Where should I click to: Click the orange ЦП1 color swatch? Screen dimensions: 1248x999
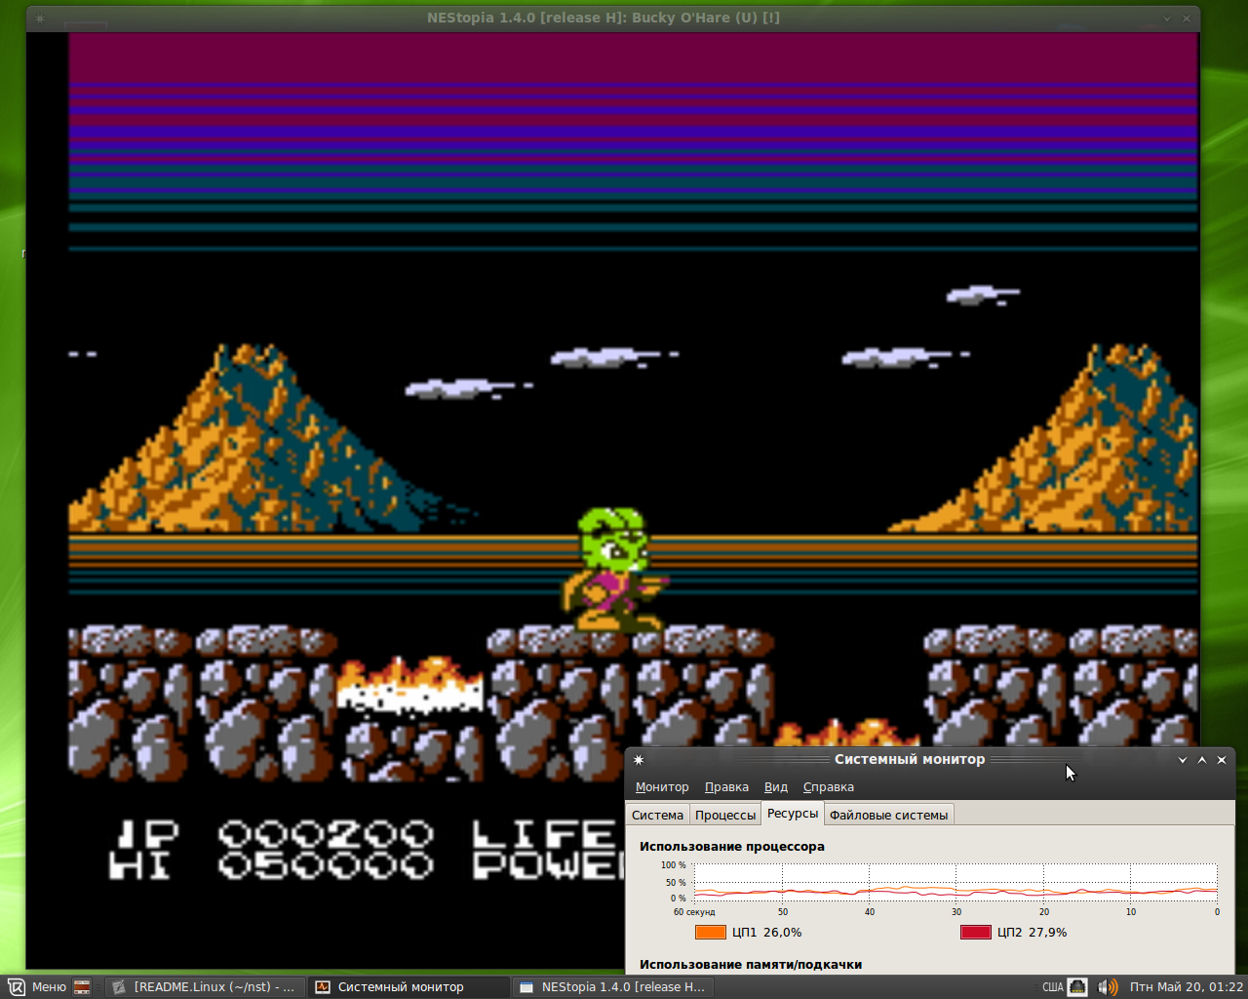point(711,932)
